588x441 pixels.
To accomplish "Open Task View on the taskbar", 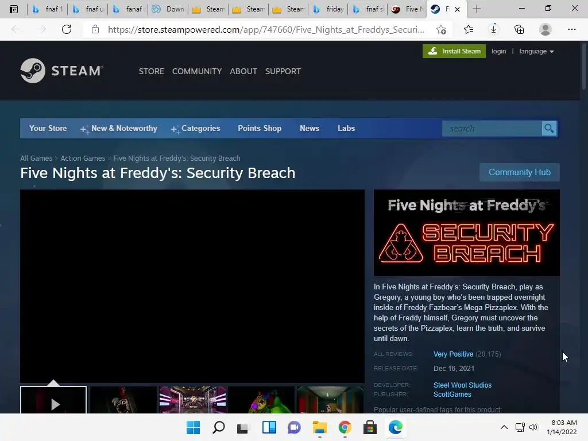I will coord(243,427).
